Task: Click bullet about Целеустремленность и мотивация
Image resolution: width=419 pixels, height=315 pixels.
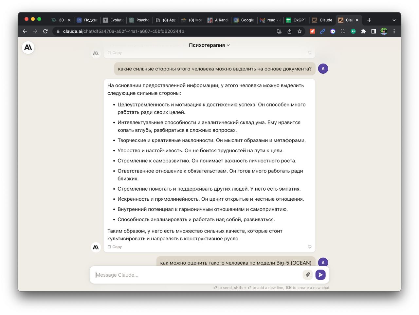Action: [211, 108]
